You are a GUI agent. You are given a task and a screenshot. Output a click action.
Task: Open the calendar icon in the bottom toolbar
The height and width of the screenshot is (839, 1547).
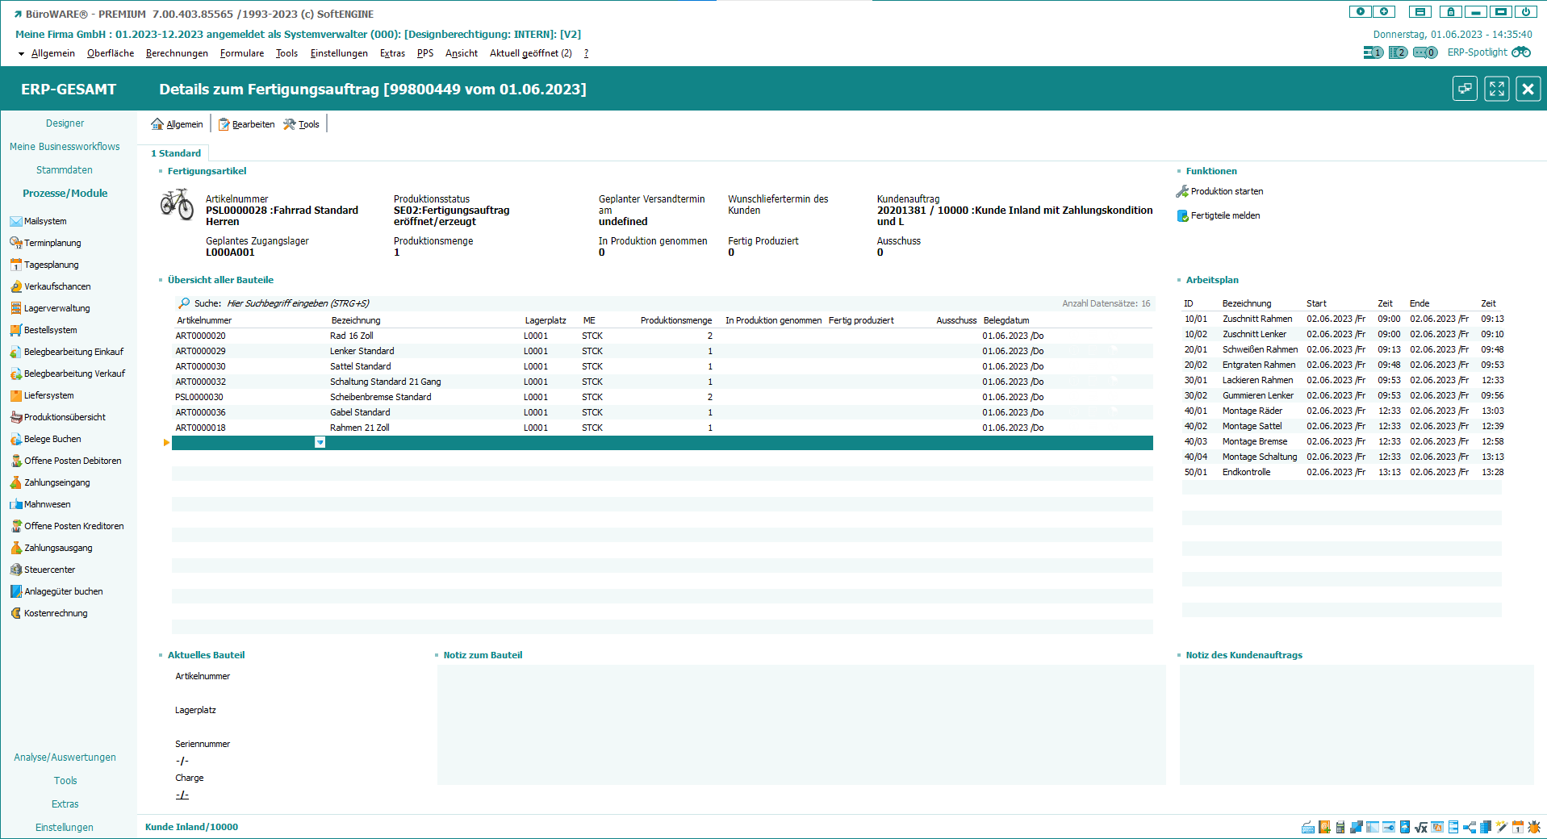[1518, 827]
